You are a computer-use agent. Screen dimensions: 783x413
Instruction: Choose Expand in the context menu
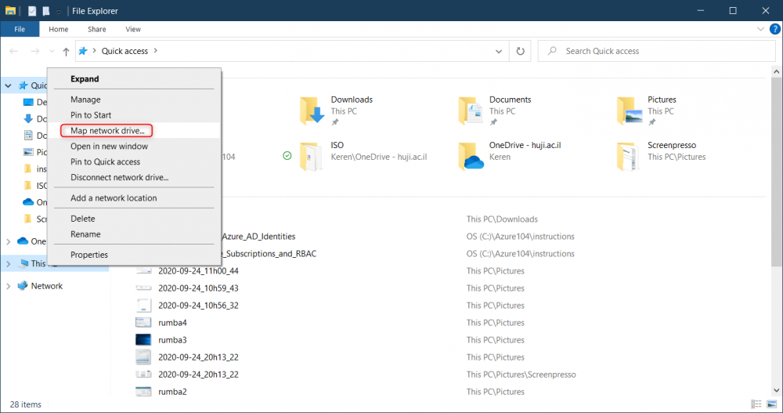point(85,79)
